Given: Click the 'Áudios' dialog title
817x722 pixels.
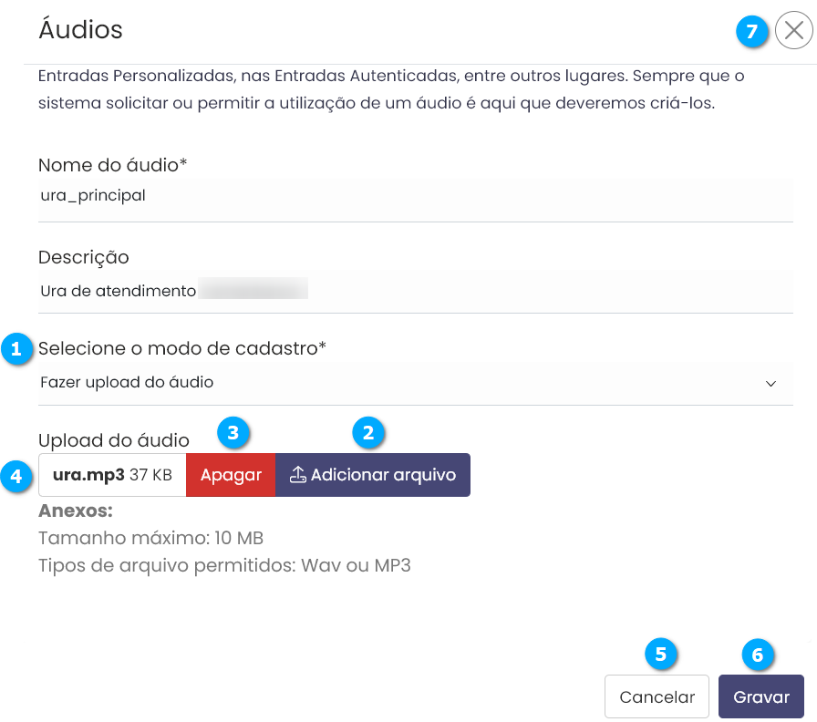Looking at the screenshot, I should coord(80,30).
